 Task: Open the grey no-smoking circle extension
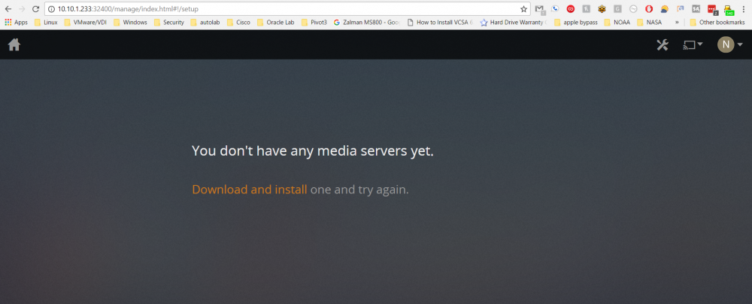coord(633,8)
